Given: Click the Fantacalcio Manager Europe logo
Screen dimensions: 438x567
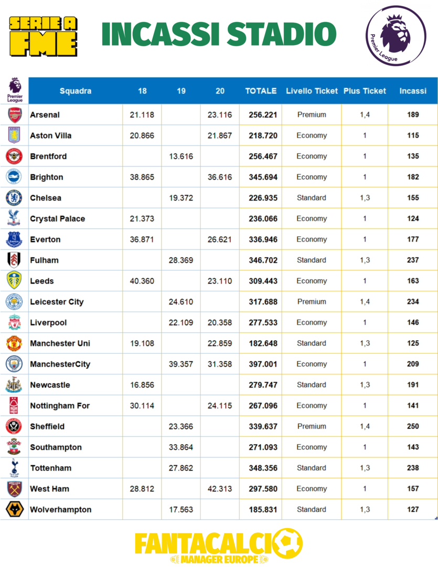Looking at the screenshot, I should 219,546.
